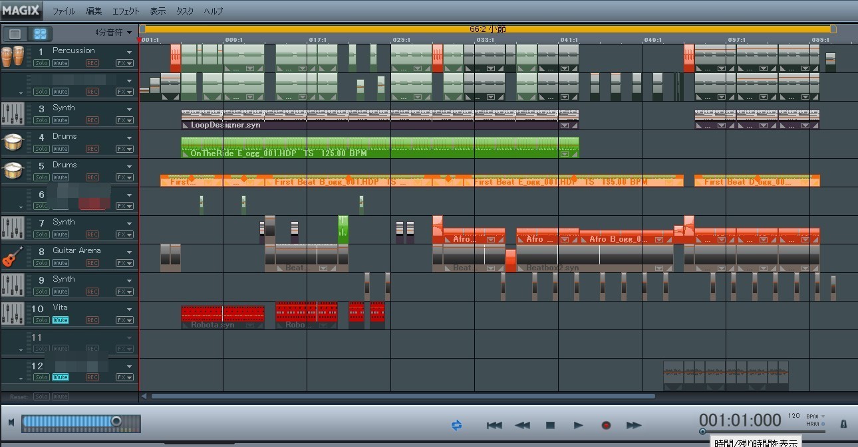Open the エフェクト menu

126,11
